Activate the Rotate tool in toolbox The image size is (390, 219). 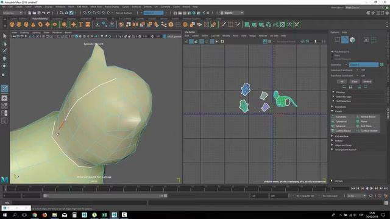pos(4,66)
